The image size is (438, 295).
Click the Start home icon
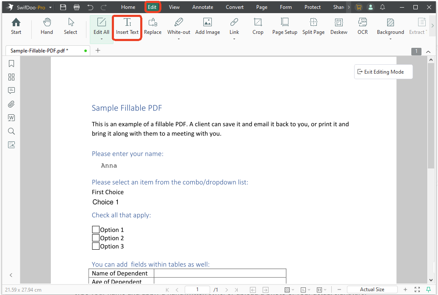[16, 26]
